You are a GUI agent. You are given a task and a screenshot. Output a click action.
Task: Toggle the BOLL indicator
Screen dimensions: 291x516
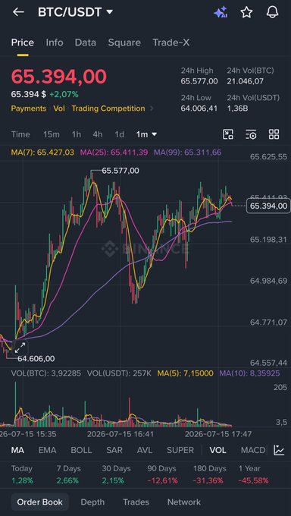click(81, 450)
